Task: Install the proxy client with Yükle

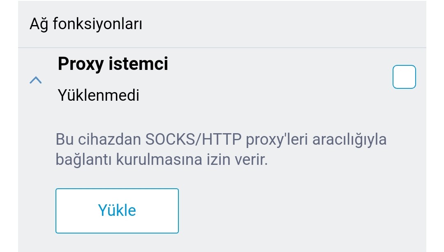Action: tap(117, 210)
